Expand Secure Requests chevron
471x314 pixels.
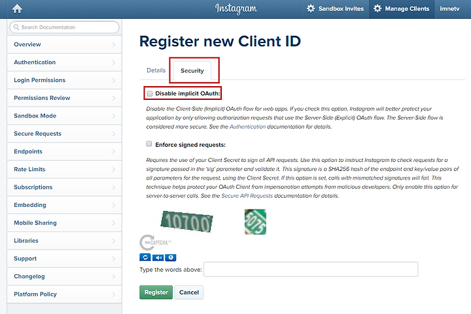[114, 134]
